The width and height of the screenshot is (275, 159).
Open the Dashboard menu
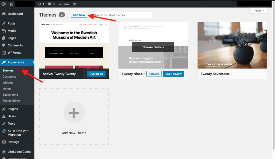pyautogui.click(x=15, y=14)
